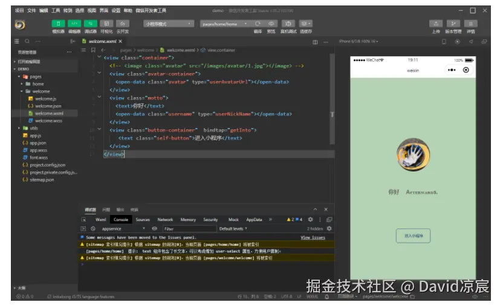This screenshot has height=305, width=500.
Task: Switch to the 问题 panel tab
Action: click(x=106, y=210)
